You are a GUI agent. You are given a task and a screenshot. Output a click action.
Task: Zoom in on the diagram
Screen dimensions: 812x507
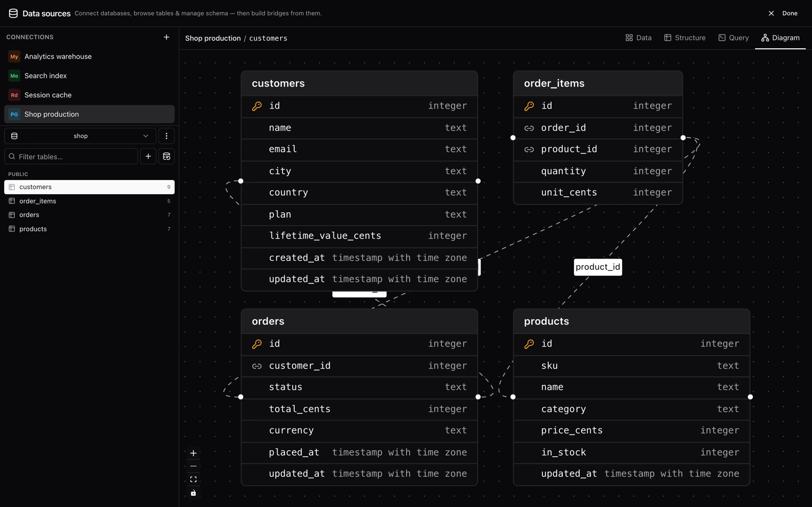point(193,453)
